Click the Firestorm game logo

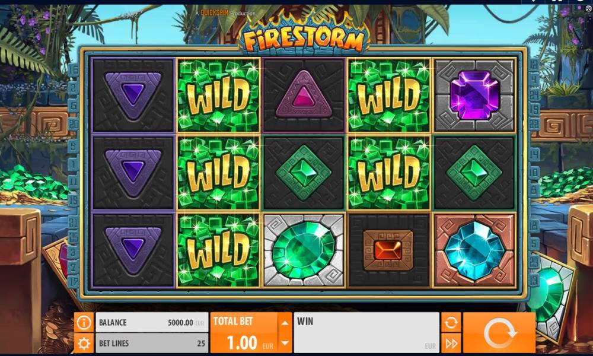304,38
